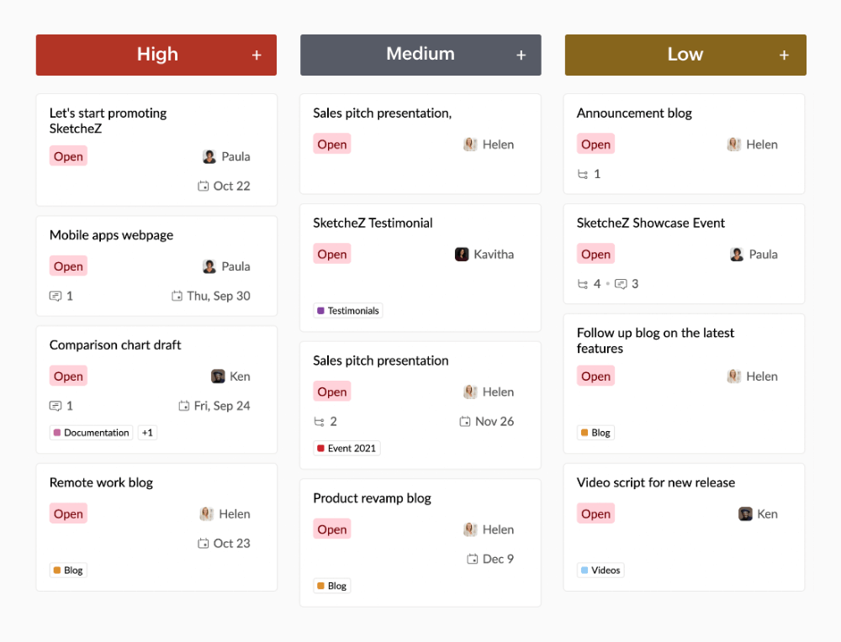This screenshot has width=841, height=642.
Task: Click the subtask icon on Announcement blog card
Action: (581, 174)
